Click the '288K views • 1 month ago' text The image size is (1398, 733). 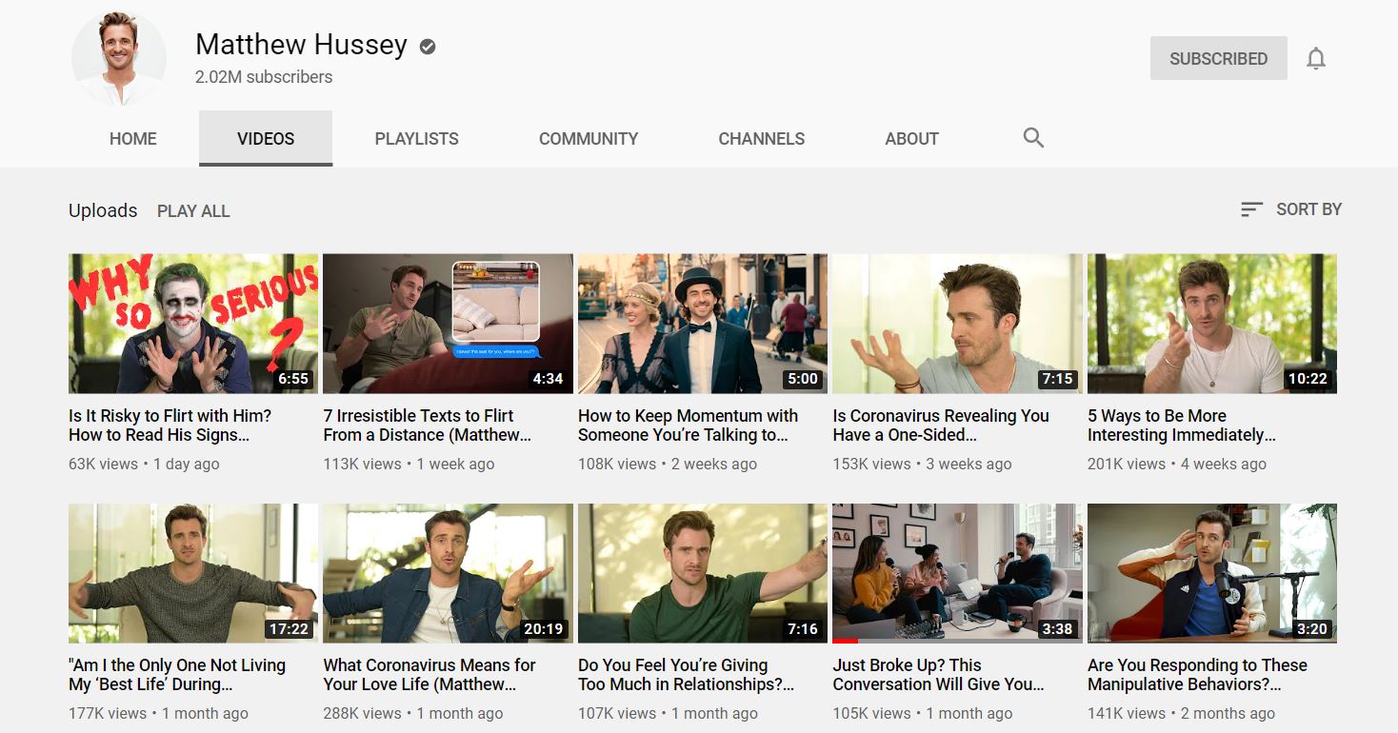click(x=413, y=714)
